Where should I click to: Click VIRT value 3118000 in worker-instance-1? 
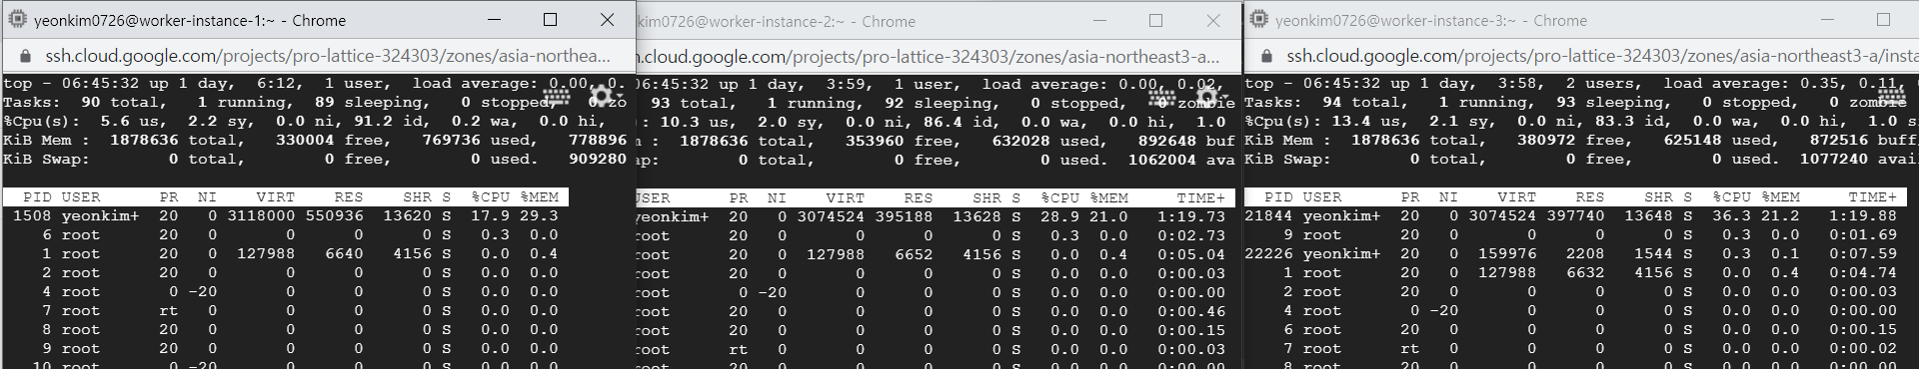tap(261, 215)
